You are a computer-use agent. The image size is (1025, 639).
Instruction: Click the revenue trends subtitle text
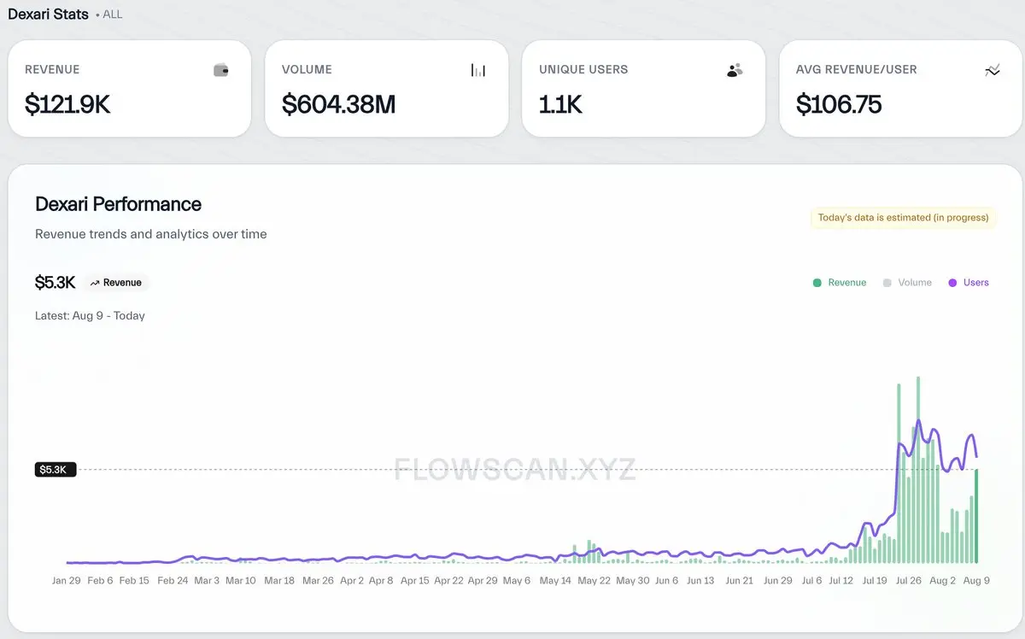pyautogui.click(x=151, y=234)
